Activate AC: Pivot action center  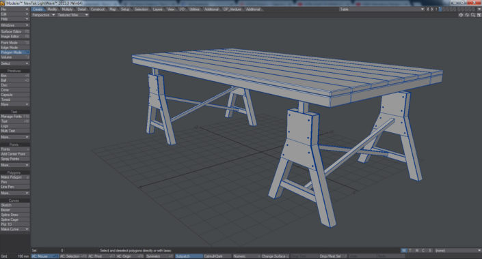[101, 256]
